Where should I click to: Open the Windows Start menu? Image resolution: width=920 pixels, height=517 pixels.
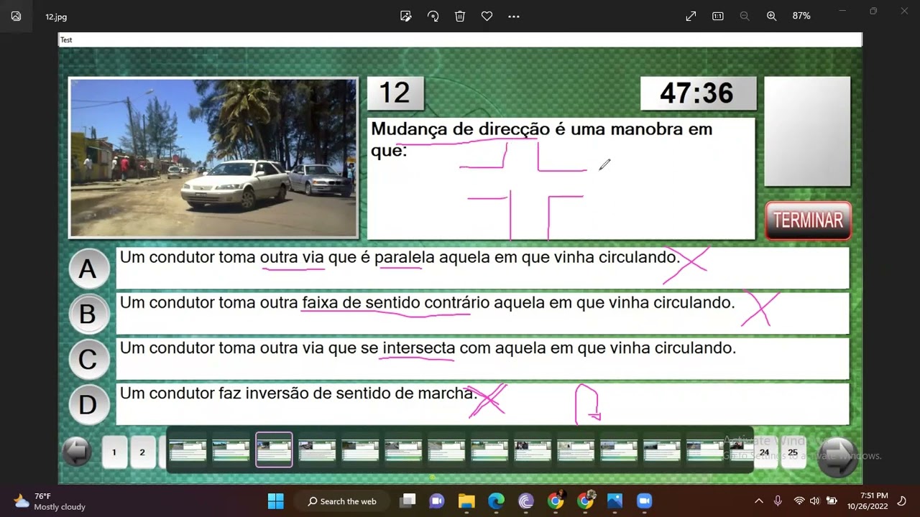pyautogui.click(x=275, y=501)
